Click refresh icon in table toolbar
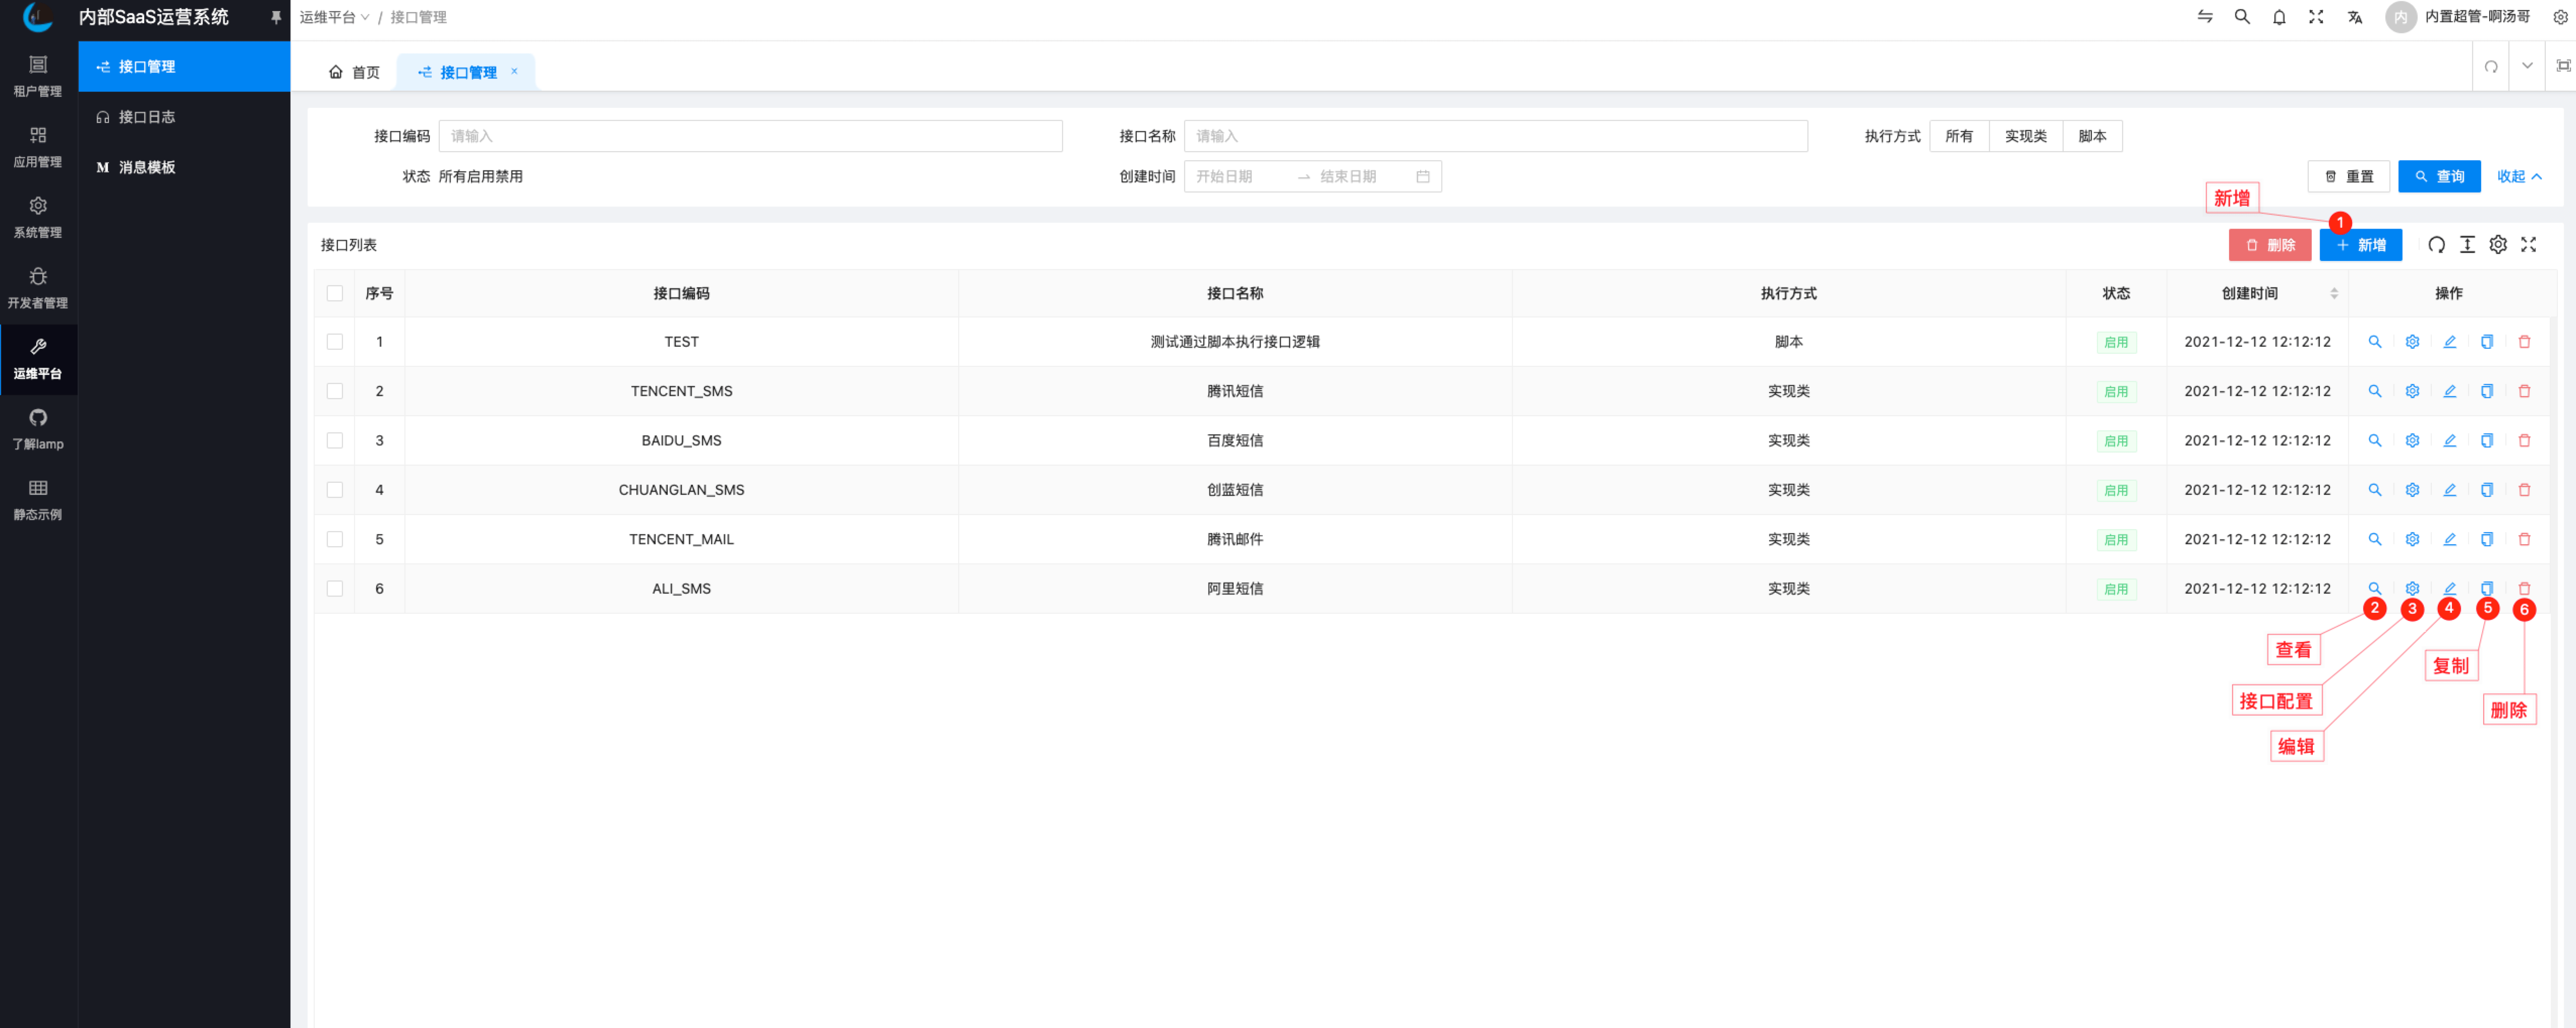 pyautogui.click(x=2436, y=245)
